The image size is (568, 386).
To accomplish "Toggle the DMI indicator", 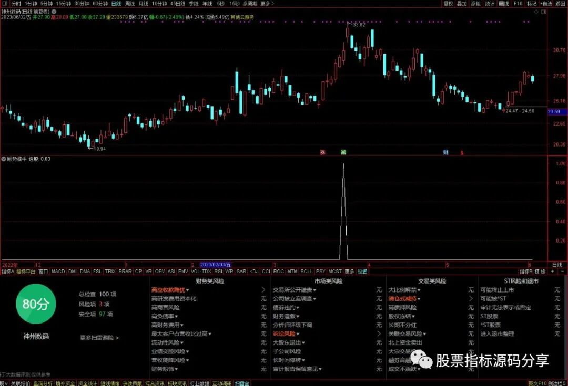I will (73, 272).
